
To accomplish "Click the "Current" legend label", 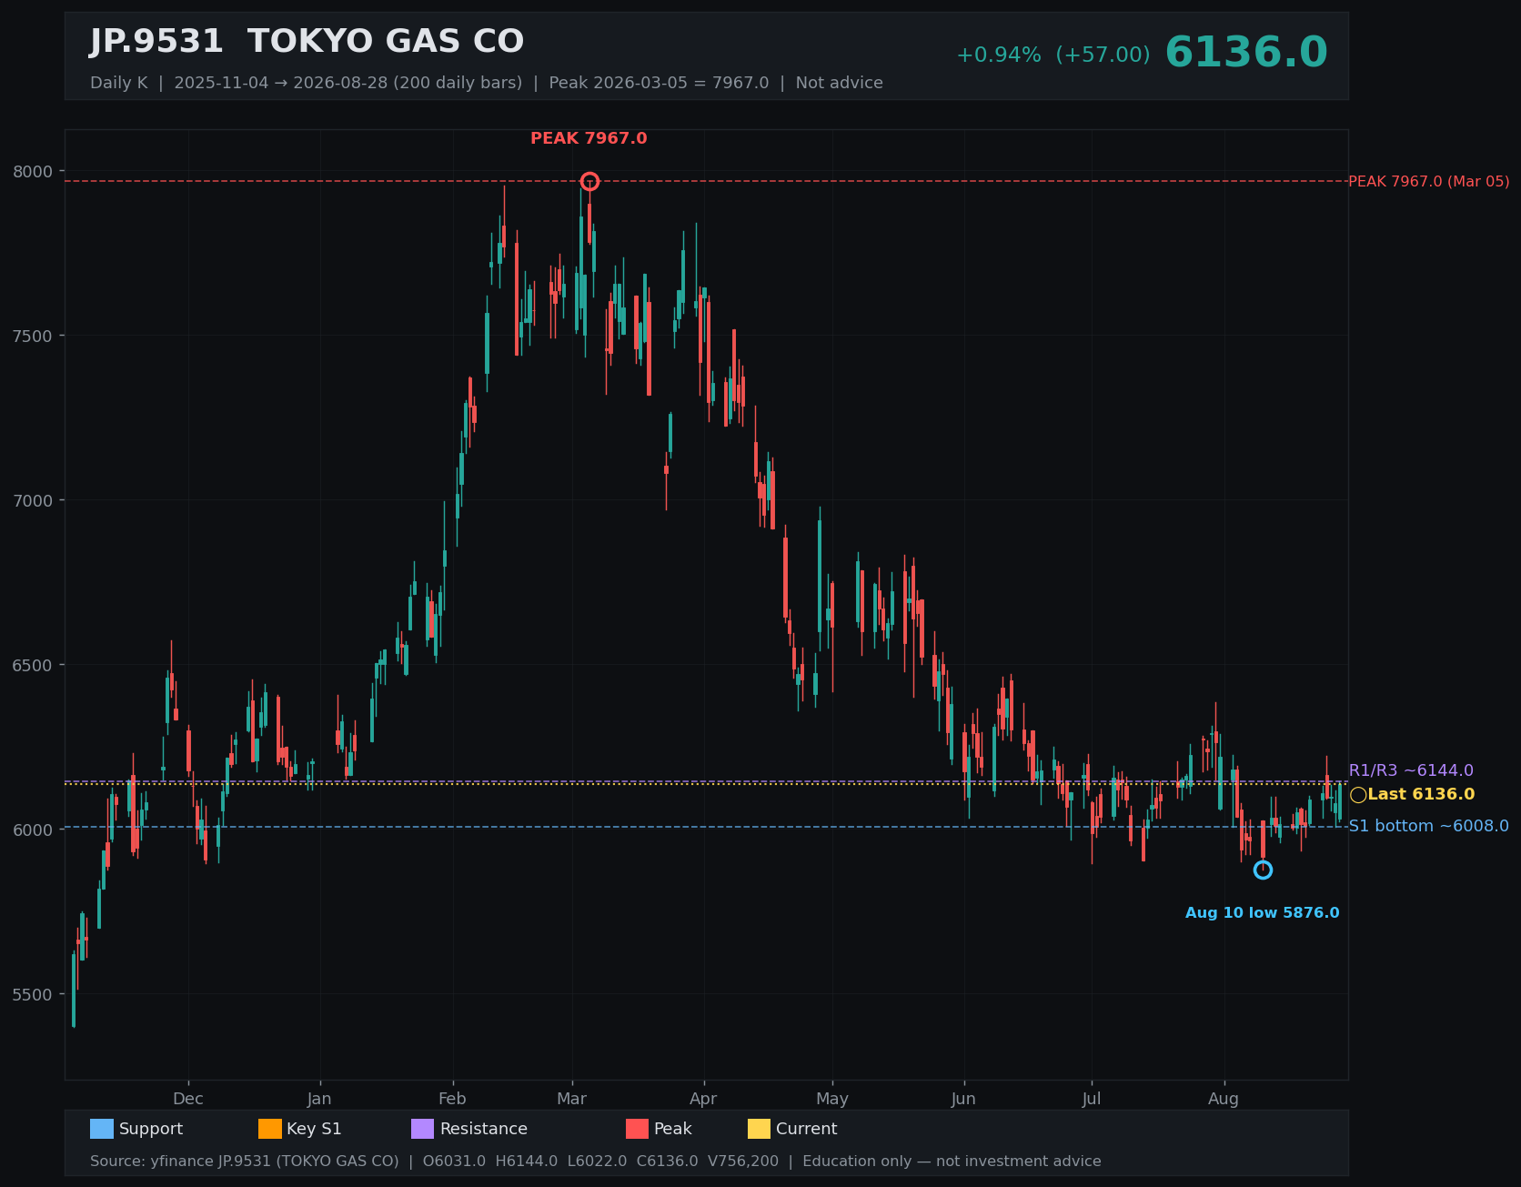I will 807,1129.
